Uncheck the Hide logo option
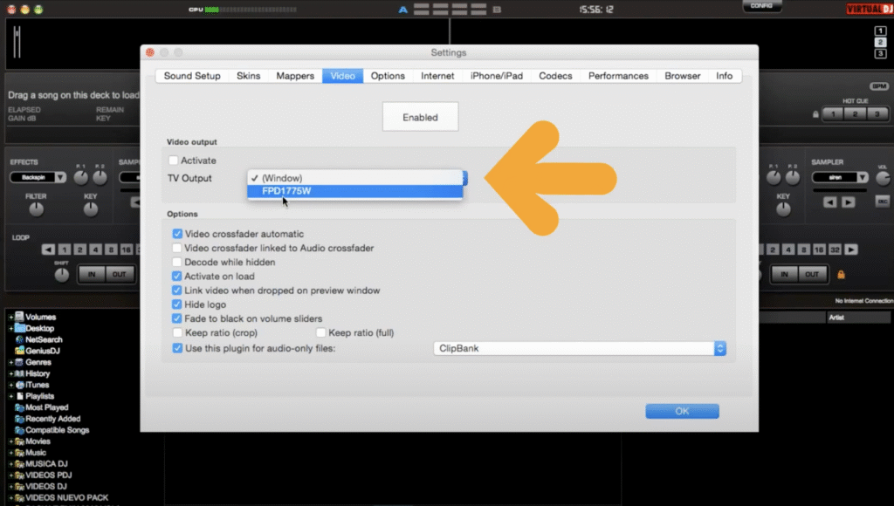The width and height of the screenshot is (894, 506). (177, 304)
